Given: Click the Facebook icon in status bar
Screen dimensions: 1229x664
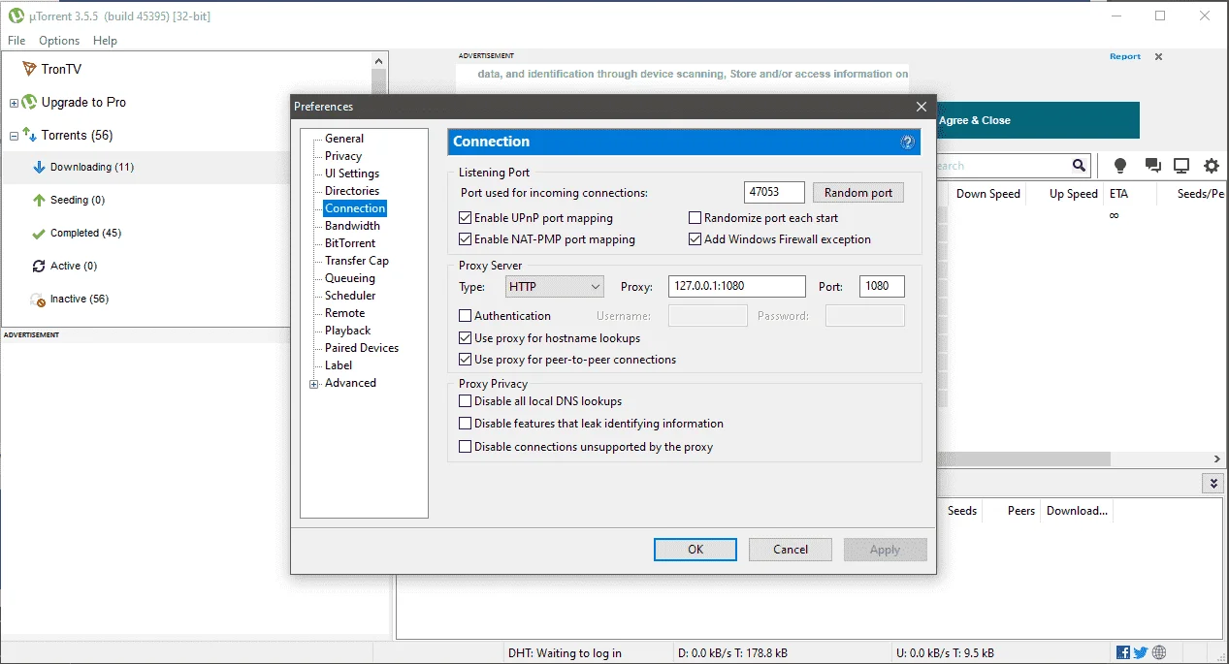Looking at the screenshot, I should 1123,652.
